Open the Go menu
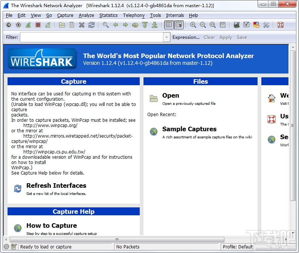Screen dimensions: 299x253 click(x=49, y=15)
